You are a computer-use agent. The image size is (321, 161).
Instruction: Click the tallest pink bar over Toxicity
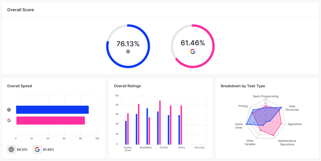tap(160, 122)
